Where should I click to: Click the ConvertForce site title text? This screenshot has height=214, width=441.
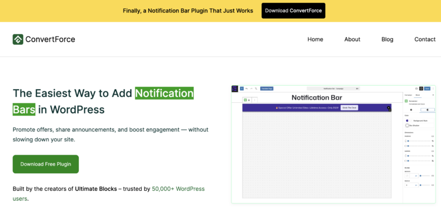(50, 39)
